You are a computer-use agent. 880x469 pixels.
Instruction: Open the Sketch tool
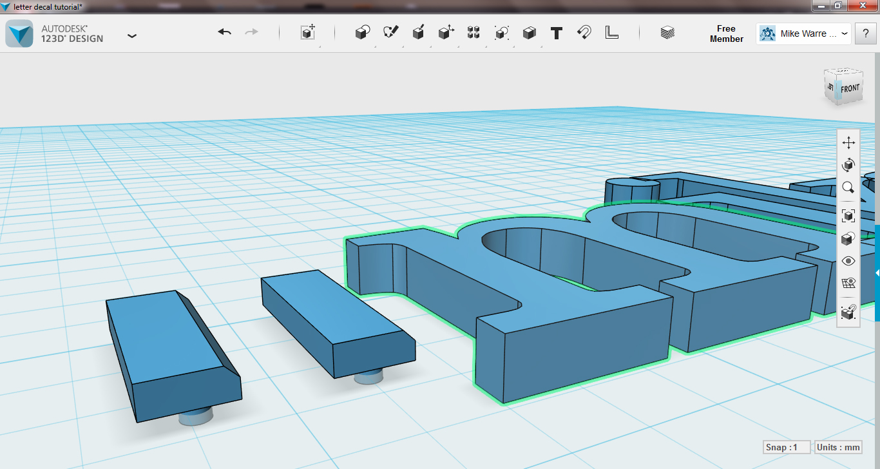[x=390, y=32]
